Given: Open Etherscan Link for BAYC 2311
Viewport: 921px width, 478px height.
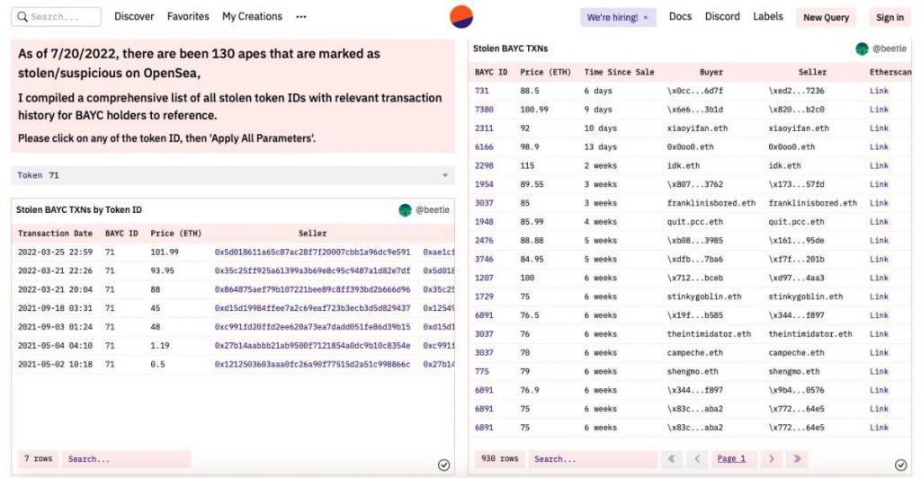Looking at the screenshot, I should [x=879, y=128].
